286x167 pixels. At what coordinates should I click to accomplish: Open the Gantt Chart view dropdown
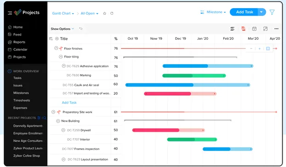pyautogui.click(x=63, y=13)
